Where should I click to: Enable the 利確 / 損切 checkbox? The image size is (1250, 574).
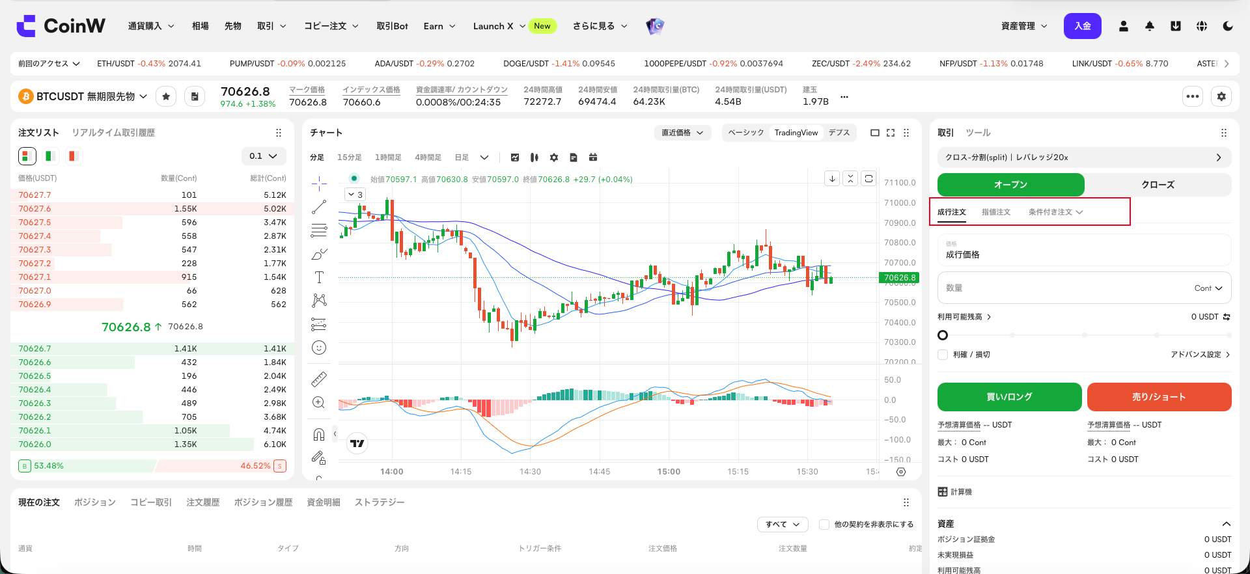pos(943,355)
